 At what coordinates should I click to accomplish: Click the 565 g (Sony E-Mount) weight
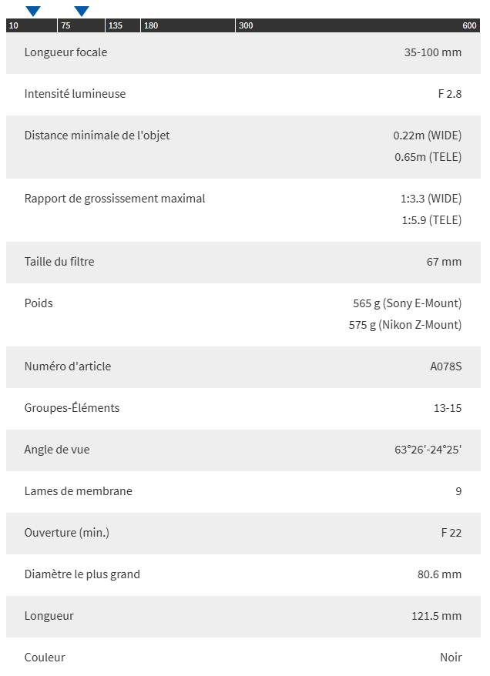point(407,303)
